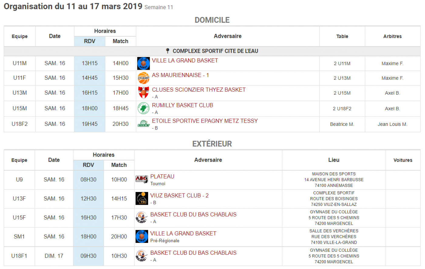
Task: Open the AS MAURIENNAISE - 1 link
Action: coord(180,75)
